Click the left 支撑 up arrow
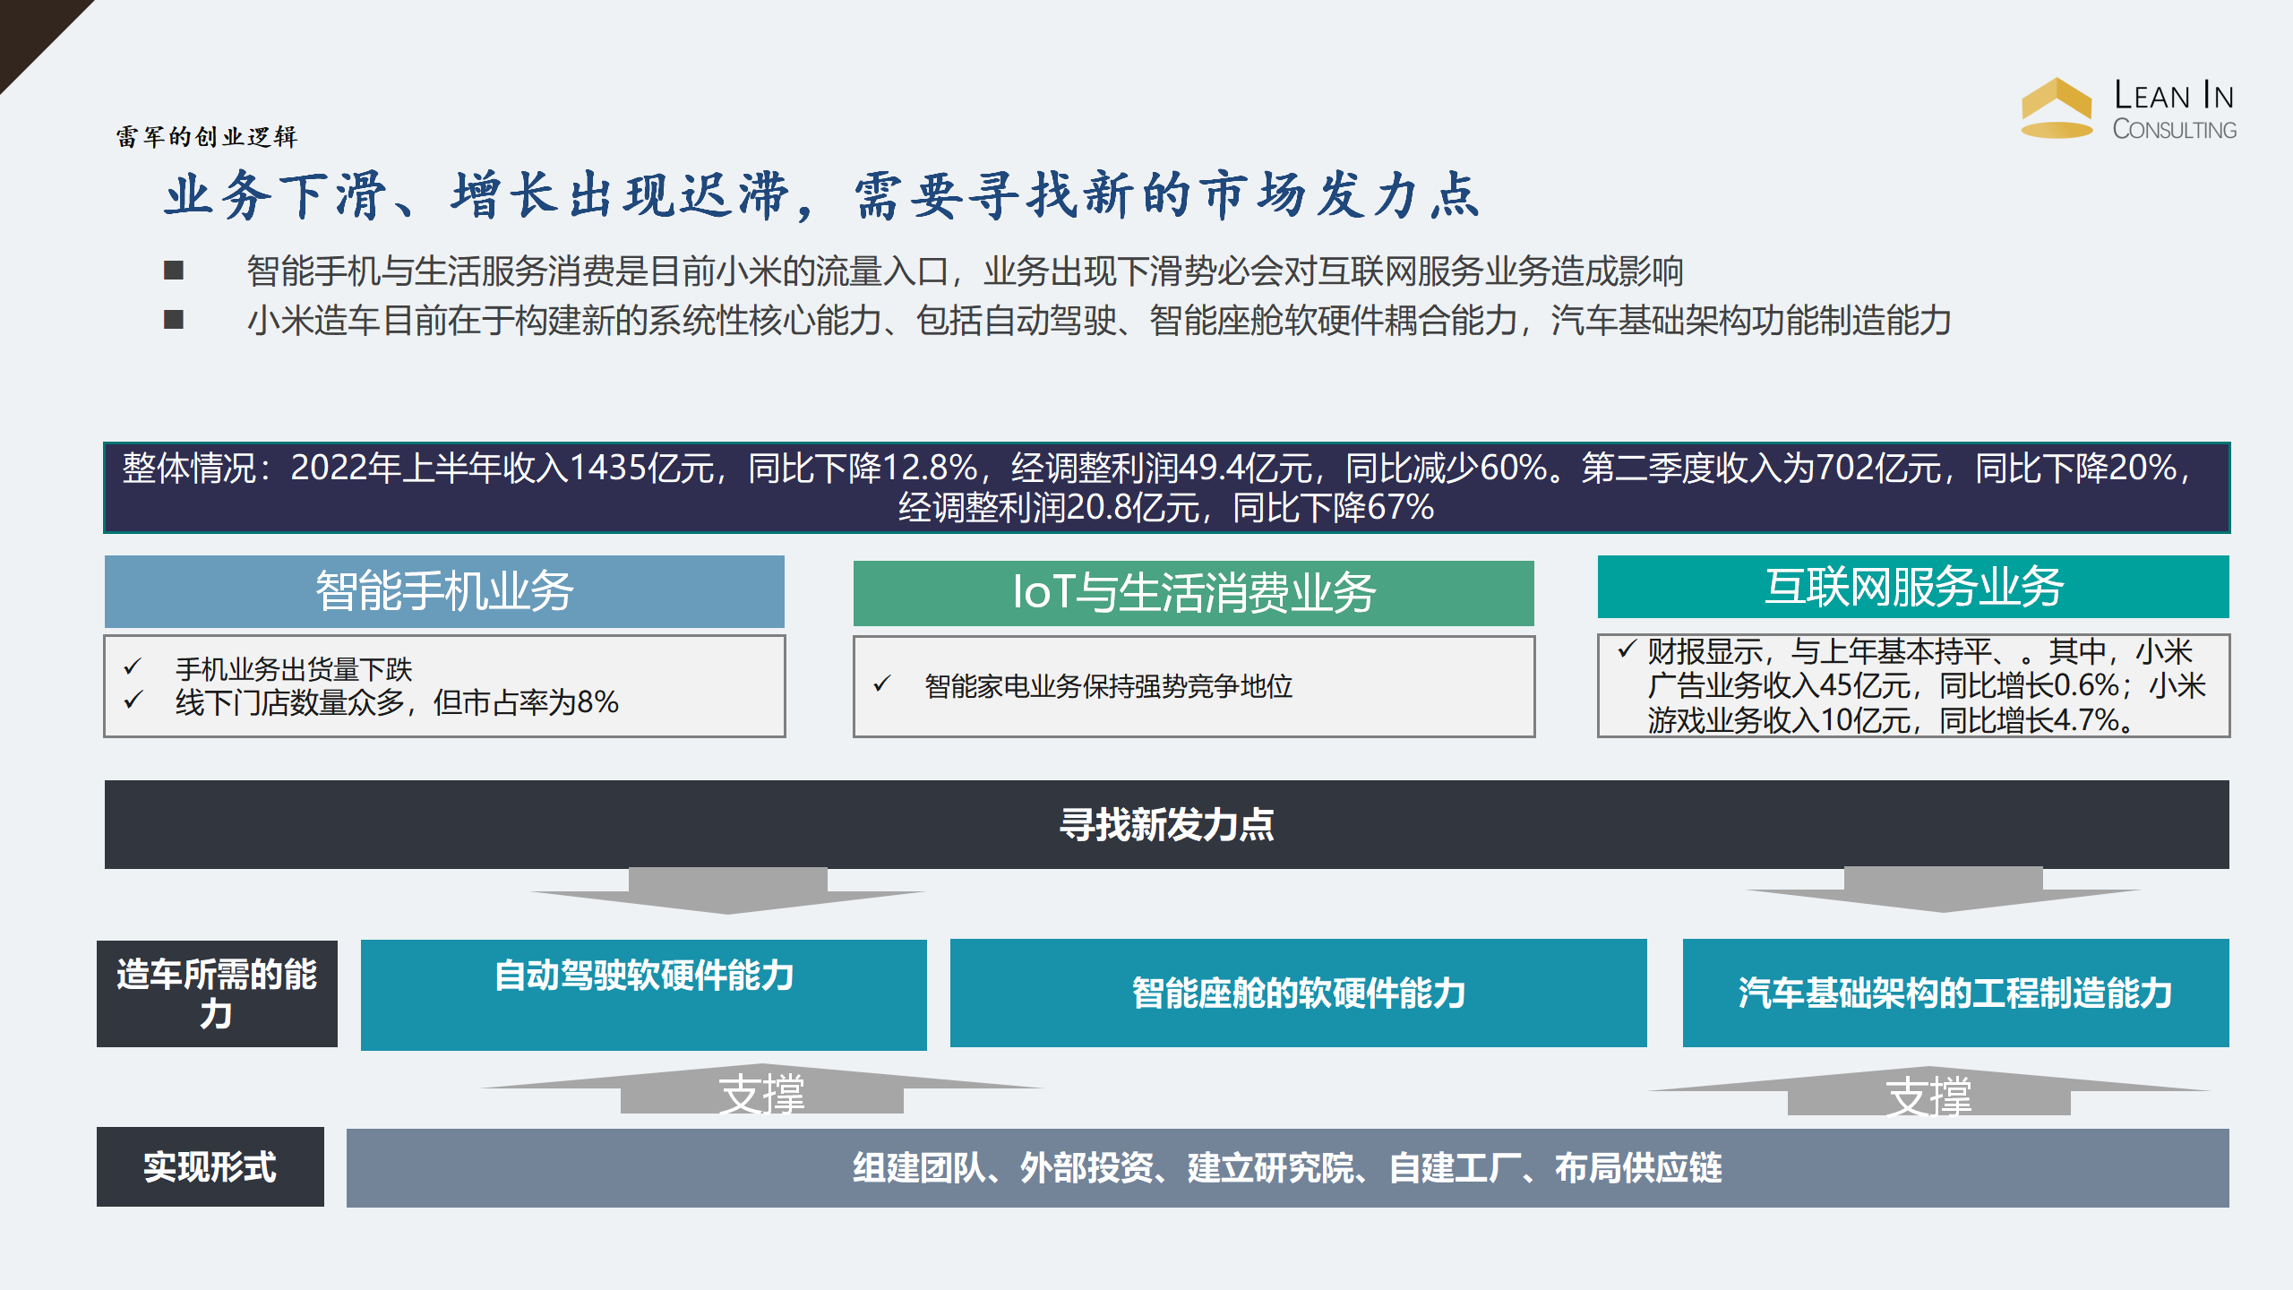Screen dimensions: 2293x1290 [761, 1089]
